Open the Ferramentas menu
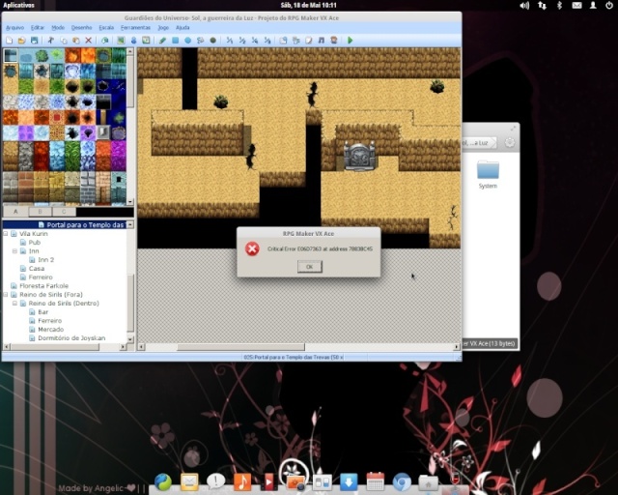Image resolution: width=618 pixels, height=495 pixels. pyautogui.click(x=135, y=28)
